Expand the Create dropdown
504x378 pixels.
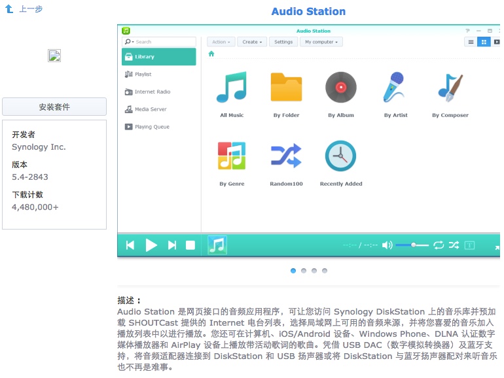pyautogui.click(x=252, y=42)
